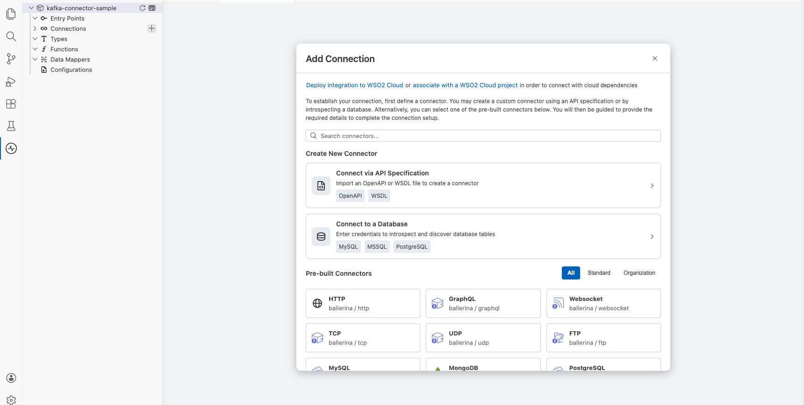The image size is (804, 405).
Task: Collapse the Data Mappers tree node
Action: click(x=35, y=59)
